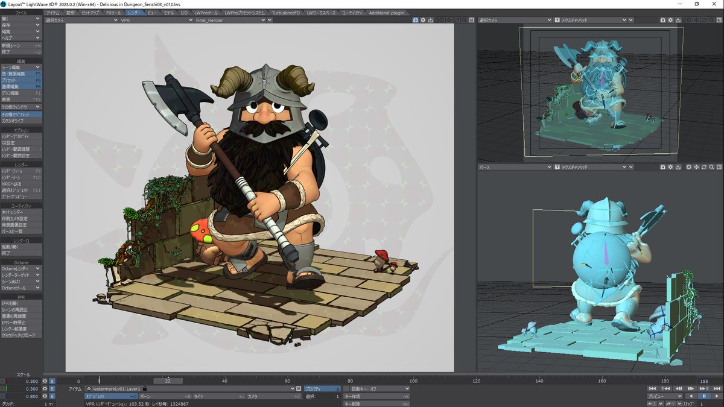The image size is (724, 407).
Task: Click the キー作成 button
Action: pos(376,396)
